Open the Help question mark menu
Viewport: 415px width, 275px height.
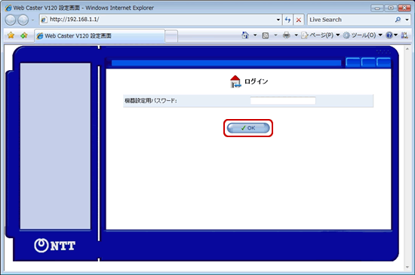[392, 35]
